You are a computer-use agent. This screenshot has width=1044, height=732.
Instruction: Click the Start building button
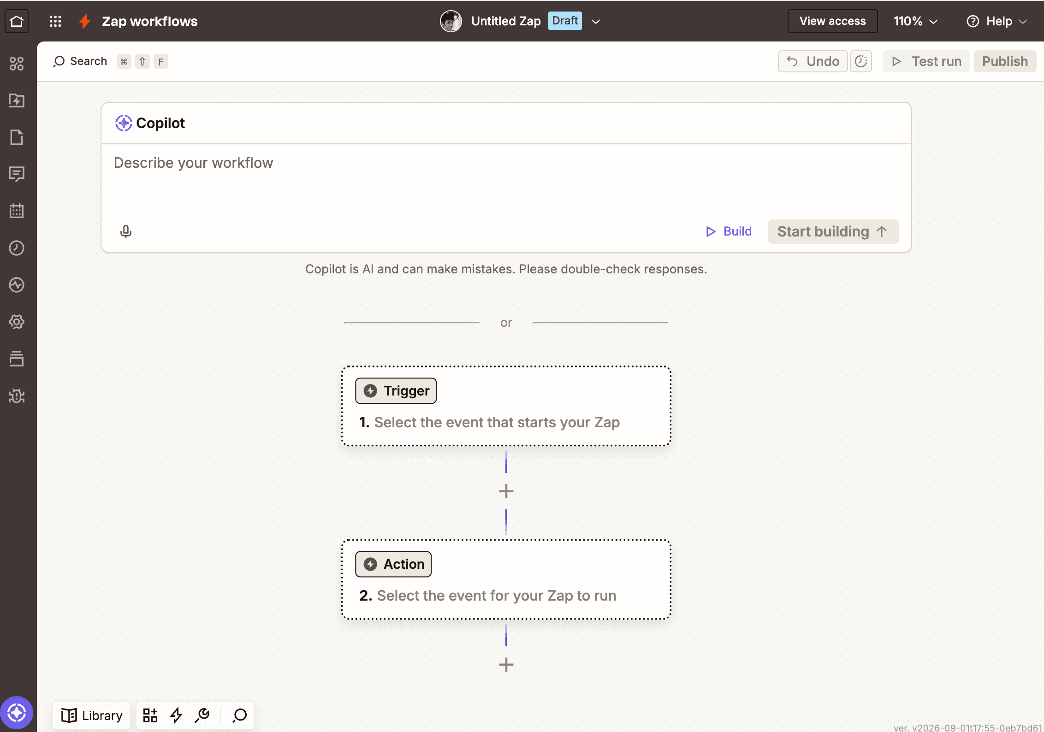click(833, 231)
